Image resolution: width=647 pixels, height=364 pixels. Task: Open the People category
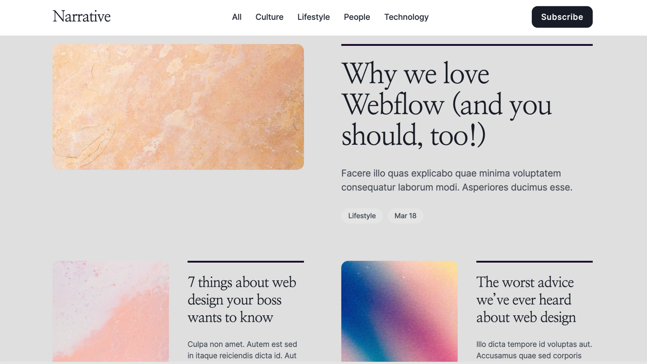[357, 17]
